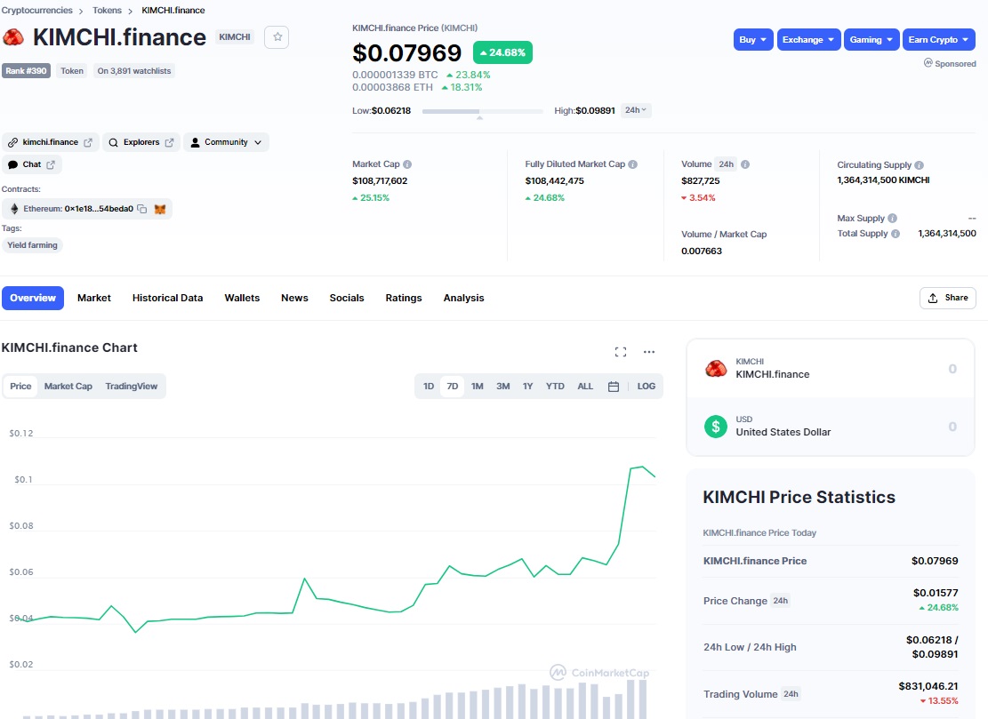Switch to the Analysis tab
This screenshot has width=988, height=719.
pyautogui.click(x=463, y=298)
